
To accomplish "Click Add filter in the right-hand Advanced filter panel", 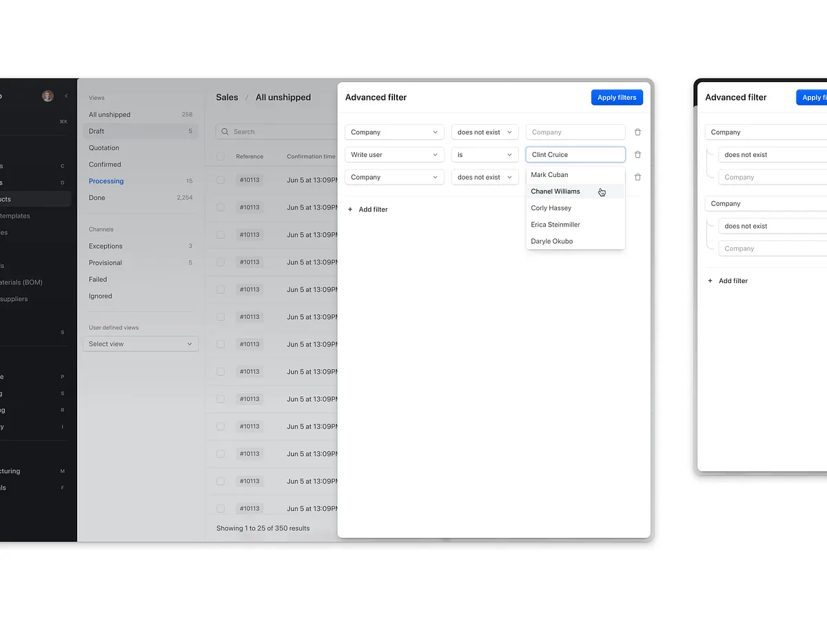I will tap(728, 281).
